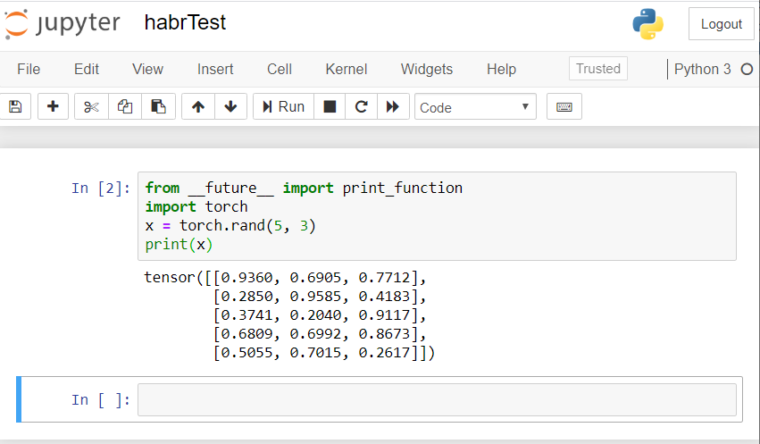Cut selected cells with scissors icon
760x444 pixels.
[x=91, y=107]
